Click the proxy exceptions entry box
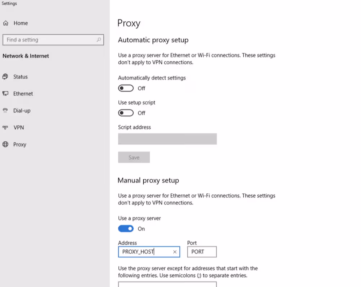 pos(167,285)
